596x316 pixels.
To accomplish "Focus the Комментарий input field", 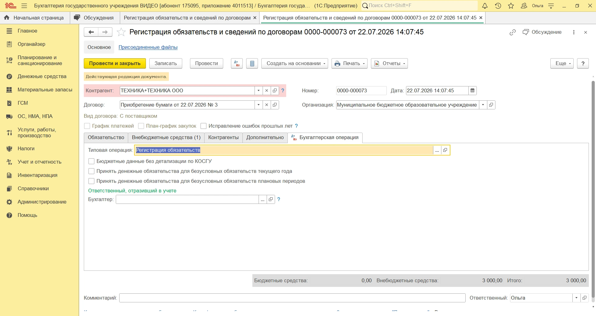I will point(292,298).
